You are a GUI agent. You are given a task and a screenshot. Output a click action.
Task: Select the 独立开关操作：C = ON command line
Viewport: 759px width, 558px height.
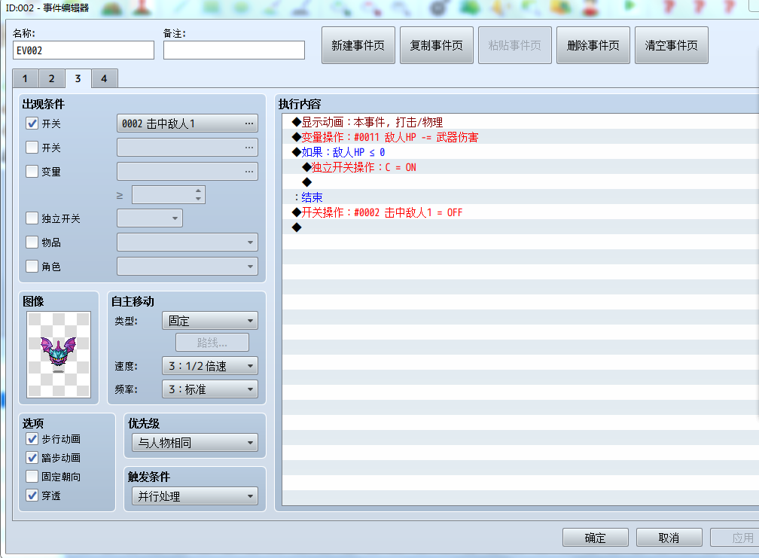[x=520, y=167]
